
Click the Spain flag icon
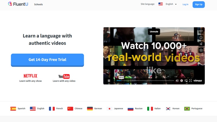13,109
